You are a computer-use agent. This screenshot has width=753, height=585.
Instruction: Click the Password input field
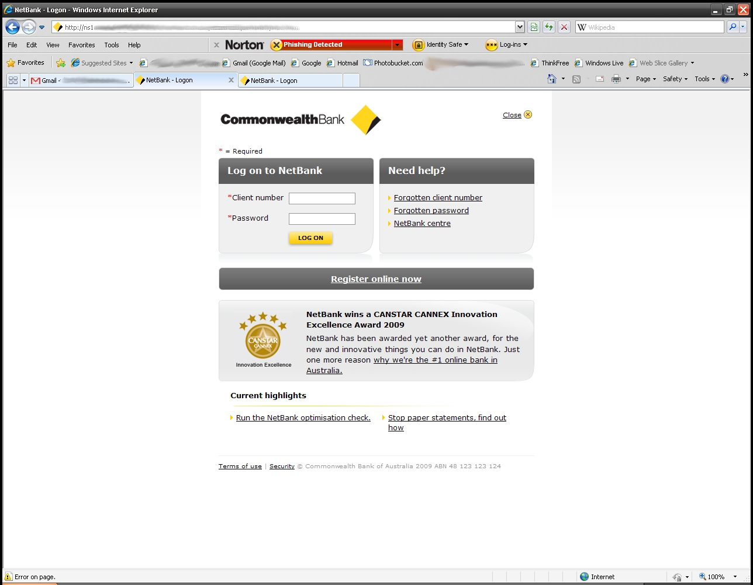[322, 219]
